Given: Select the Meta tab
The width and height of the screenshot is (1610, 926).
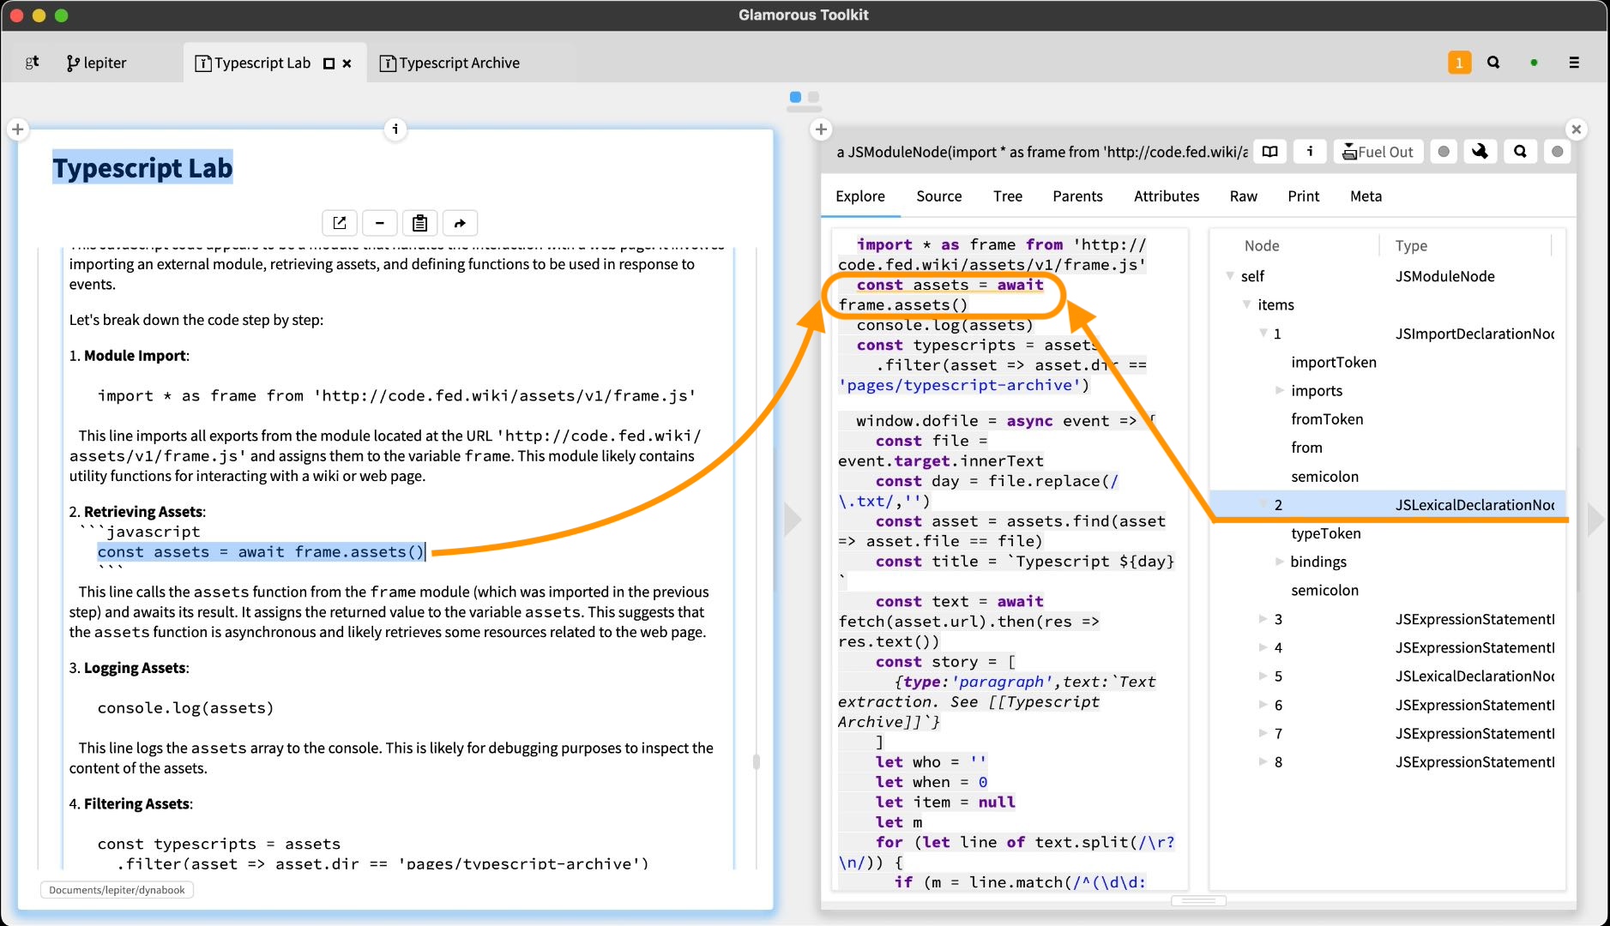Looking at the screenshot, I should click(x=1366, y=196).
